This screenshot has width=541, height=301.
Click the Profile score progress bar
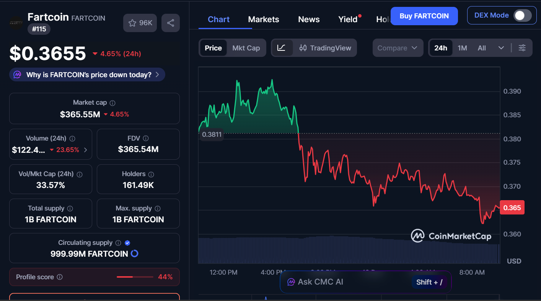(x=135, y=277)
